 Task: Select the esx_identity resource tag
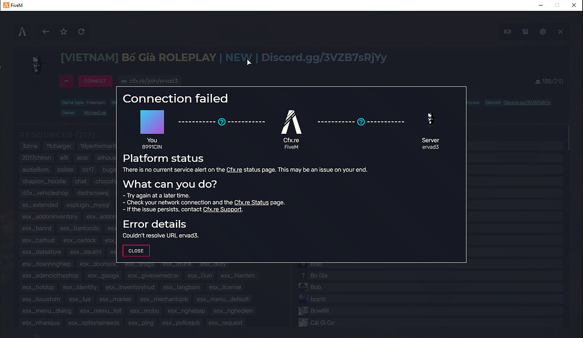coord(80,287)
